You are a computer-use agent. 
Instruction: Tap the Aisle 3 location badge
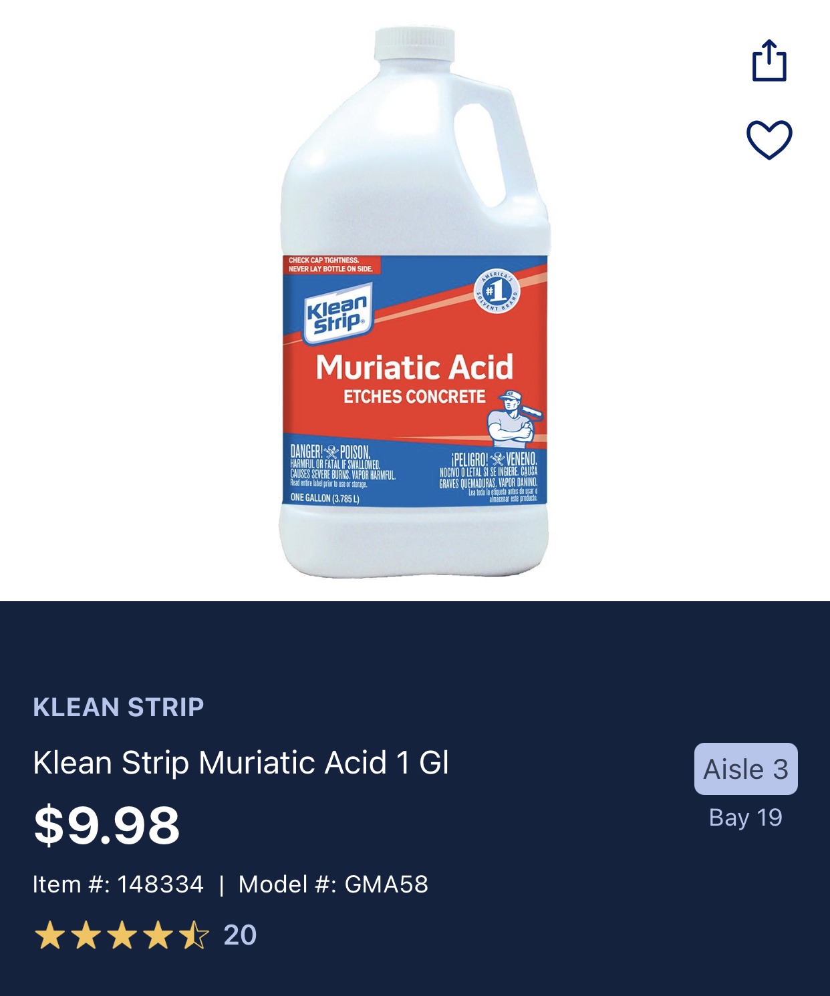click(746, 769)
